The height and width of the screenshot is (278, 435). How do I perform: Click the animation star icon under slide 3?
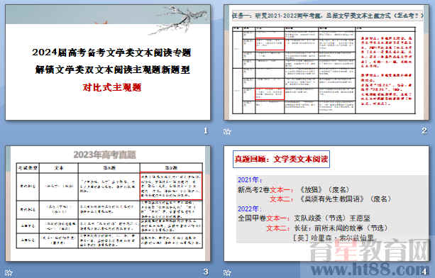pyautogui.click(x=9, y=272)
